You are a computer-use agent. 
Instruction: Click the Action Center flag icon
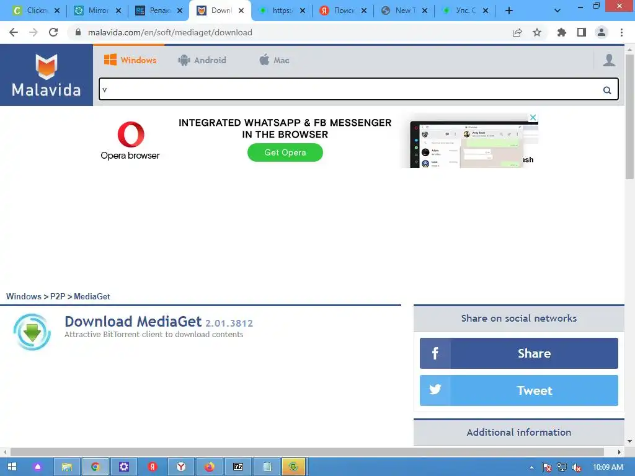point(547,467)
